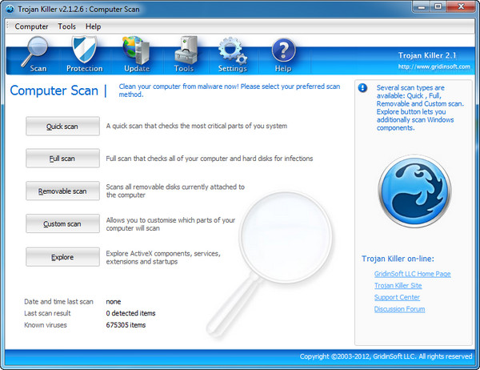Viewport: 480px width, 370px height.
Task: Click the Quick scan description text
Action: click(x=197, y=126)
